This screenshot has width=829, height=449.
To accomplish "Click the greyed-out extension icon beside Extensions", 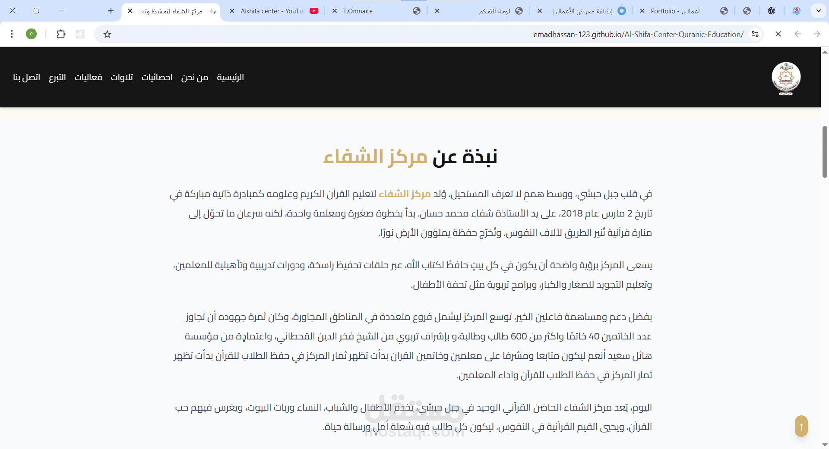I will (80, 34).
